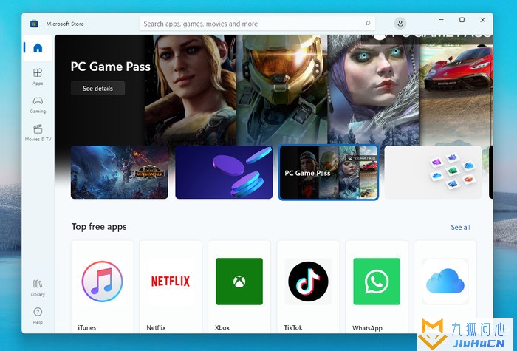517x351 pixels.
Task: Maximize the Microsoft Store window
Action: 462,20
